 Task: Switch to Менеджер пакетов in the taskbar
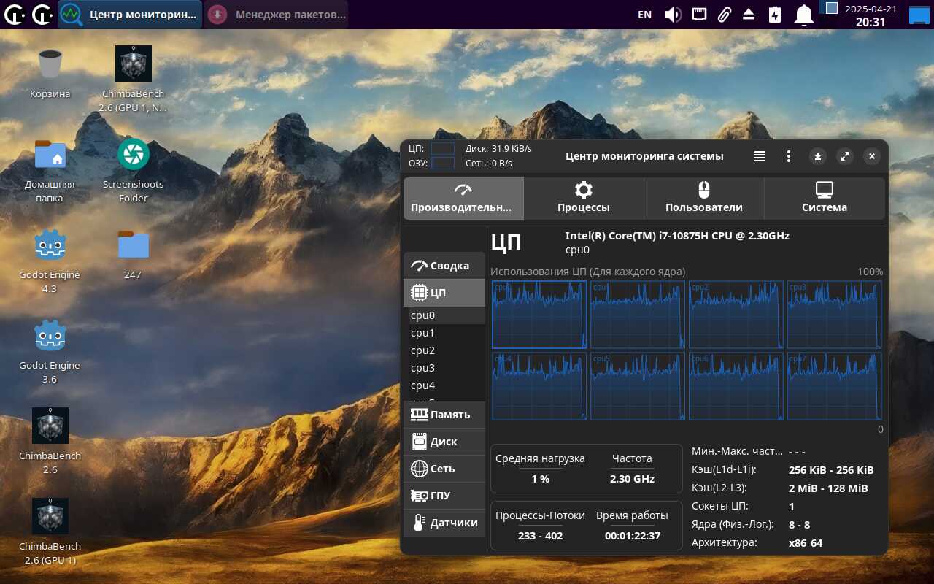[277, 15]
